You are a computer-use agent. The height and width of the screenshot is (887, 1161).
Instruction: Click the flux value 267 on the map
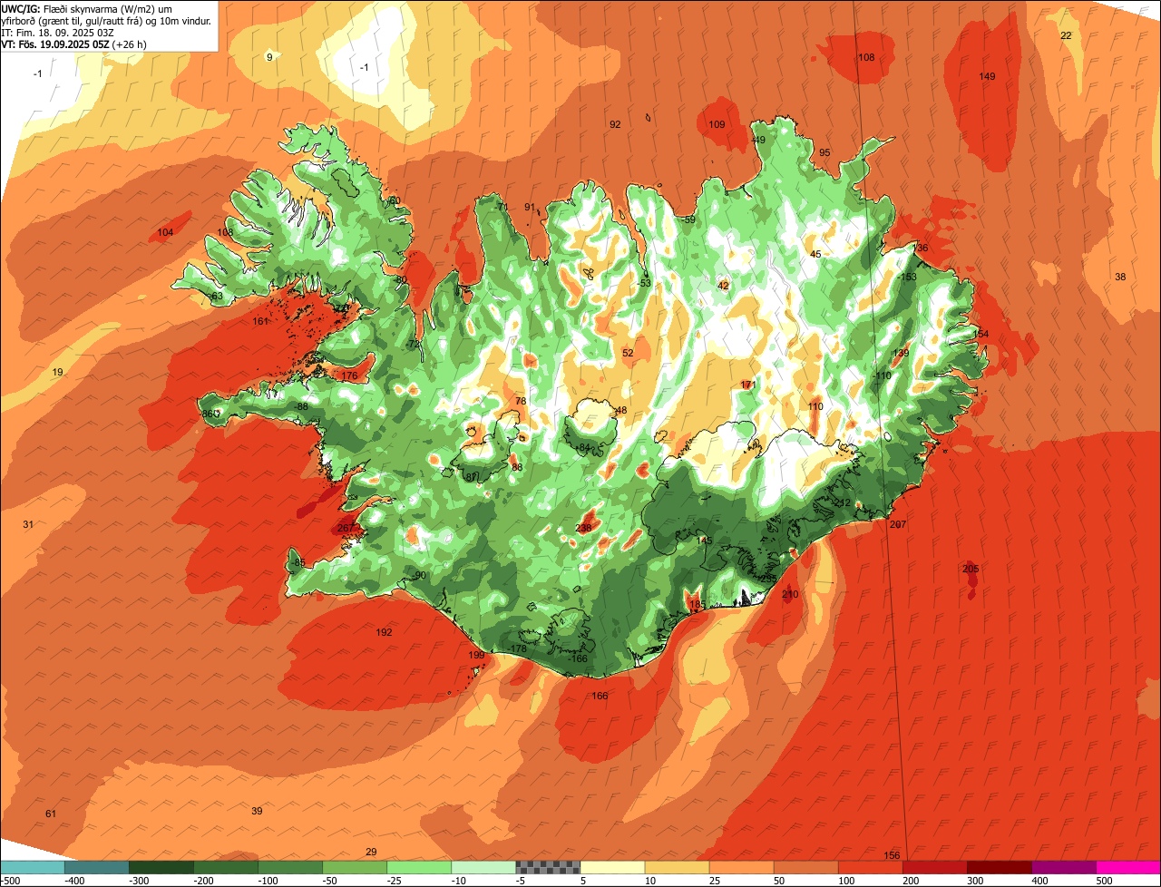[346, 528]
